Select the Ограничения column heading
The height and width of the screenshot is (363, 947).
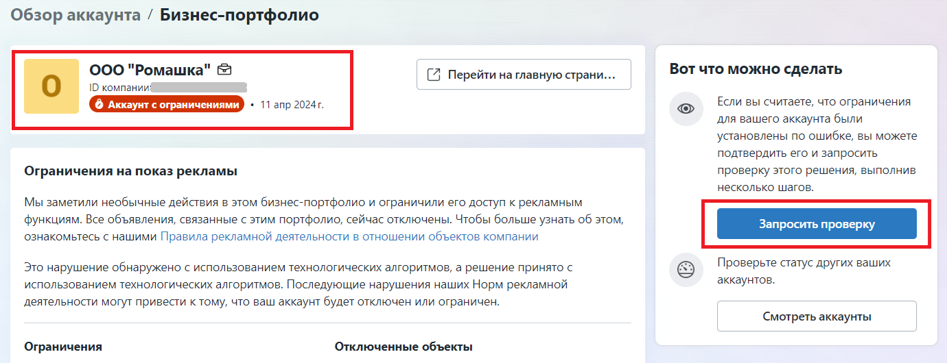tap(63, 347)
